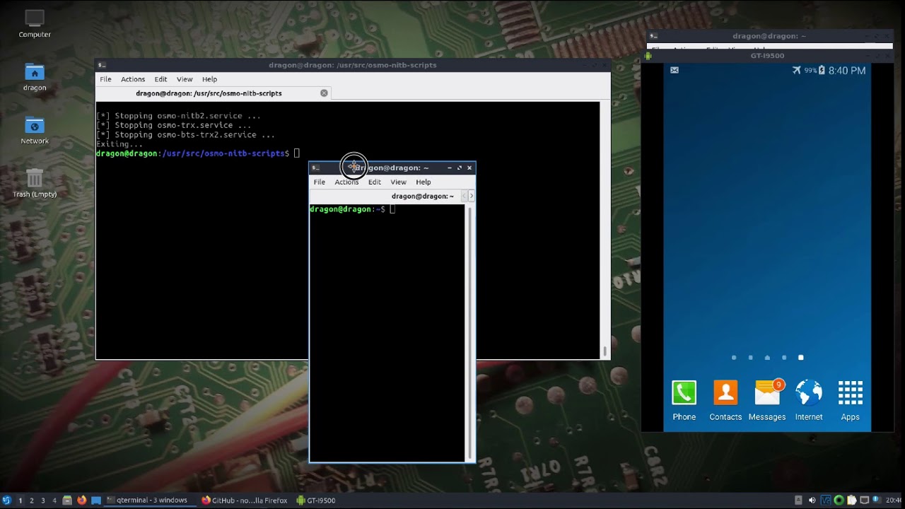The height and width of the screenshot is (509, 905).
Task: Open the Apps drawer on phone
Action: point(850,400)
